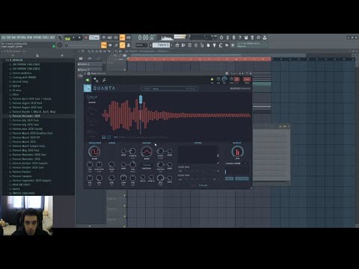Click the time display counter
This screenshot has width=359, height=269.
coord(147,37)
